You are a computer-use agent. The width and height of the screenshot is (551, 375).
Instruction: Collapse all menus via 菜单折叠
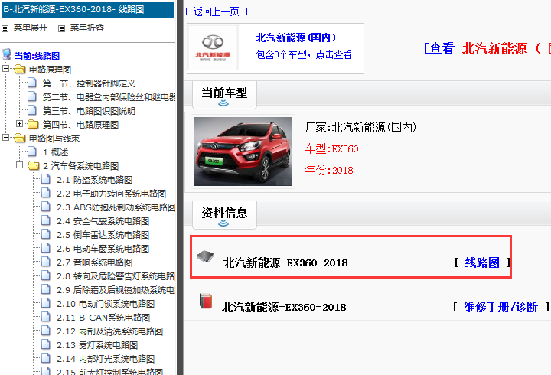point(87,28)
